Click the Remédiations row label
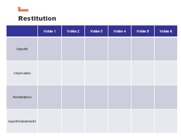The image size is (181, 136). 22,97
